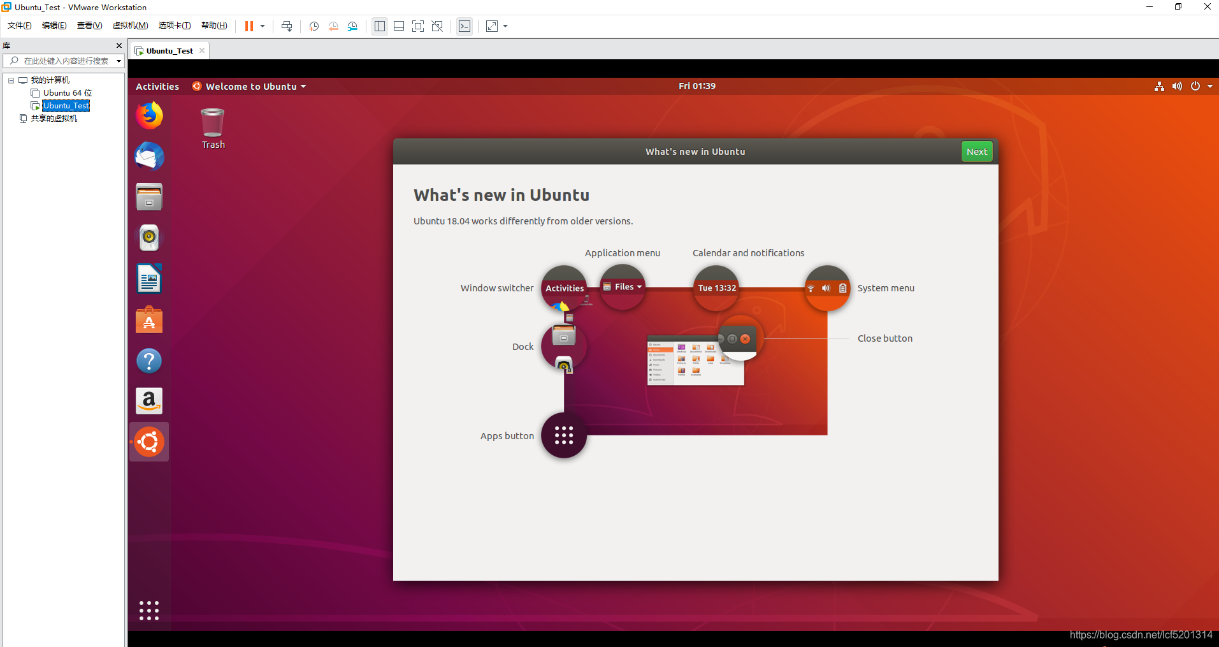1219x647 pixels.
Task: Open Ubuntu Activities overview
Action: [157, 87]
